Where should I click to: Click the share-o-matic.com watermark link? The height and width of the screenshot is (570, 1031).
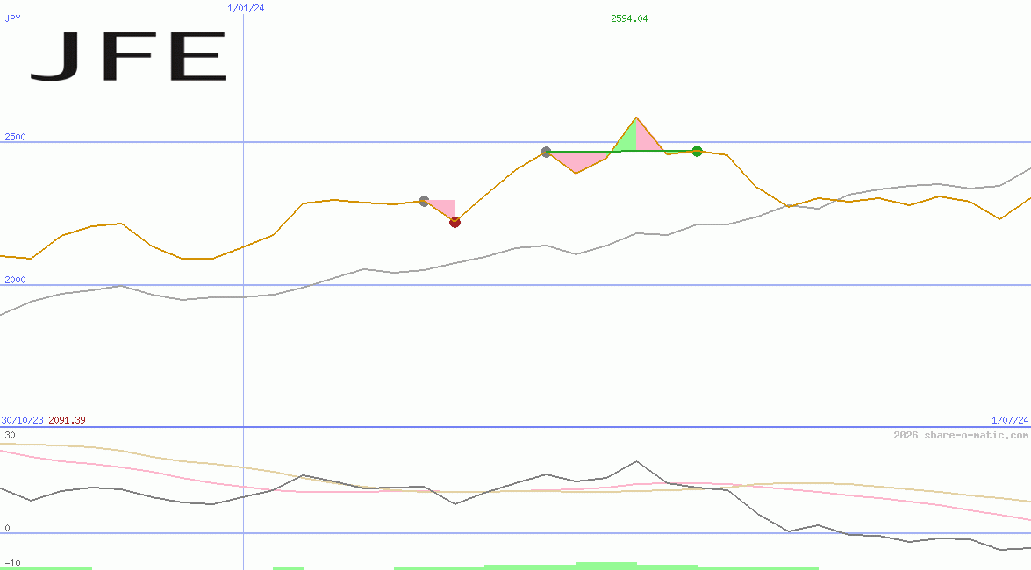pos(961,435)
